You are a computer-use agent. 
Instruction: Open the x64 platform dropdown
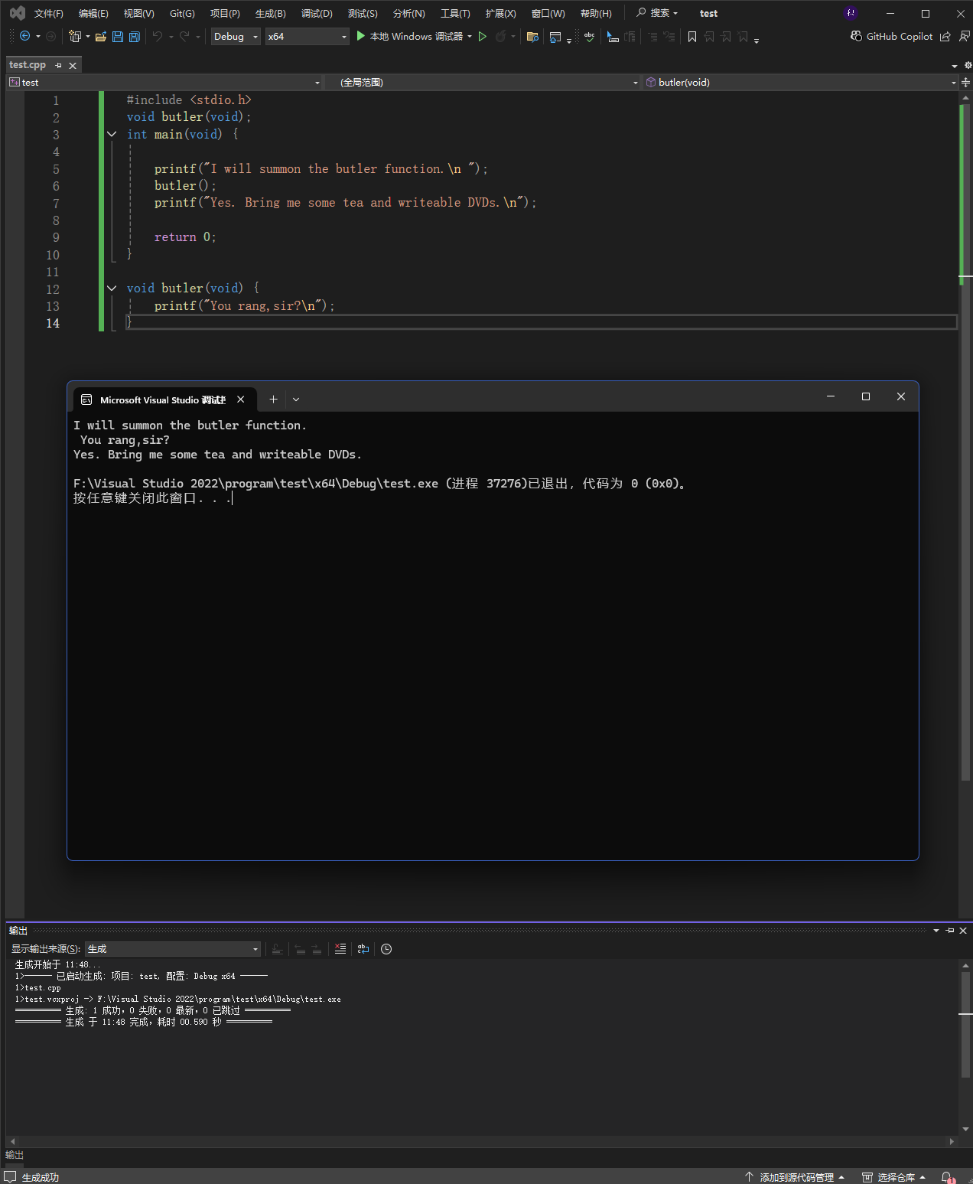click(x=308, y=36)
